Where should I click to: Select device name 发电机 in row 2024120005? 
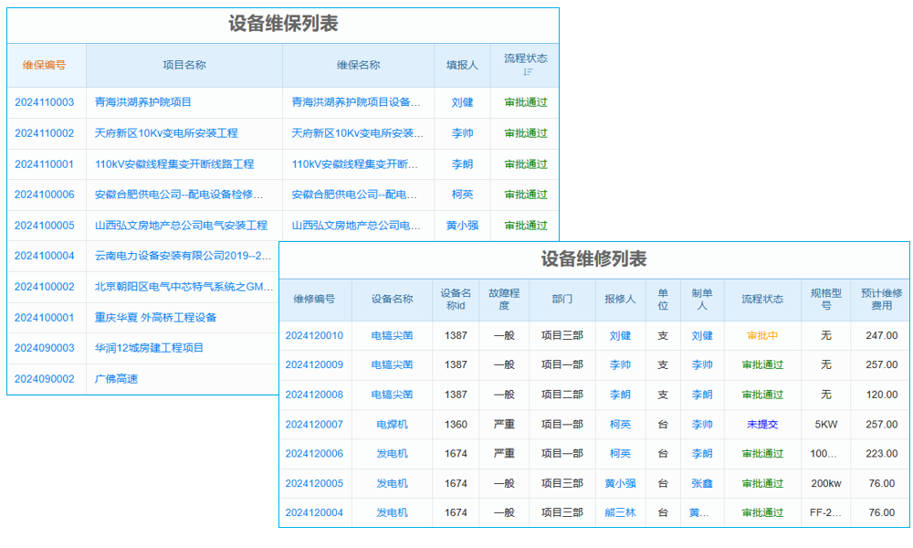(x=393, y=483)
